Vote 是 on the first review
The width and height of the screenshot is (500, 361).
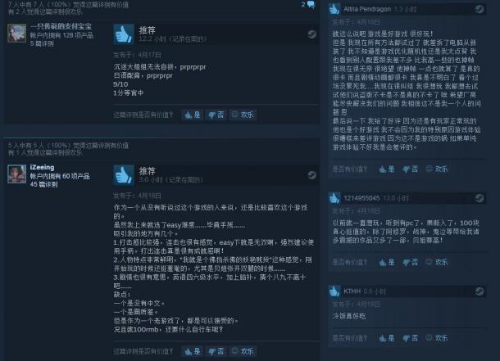(193, 115)
